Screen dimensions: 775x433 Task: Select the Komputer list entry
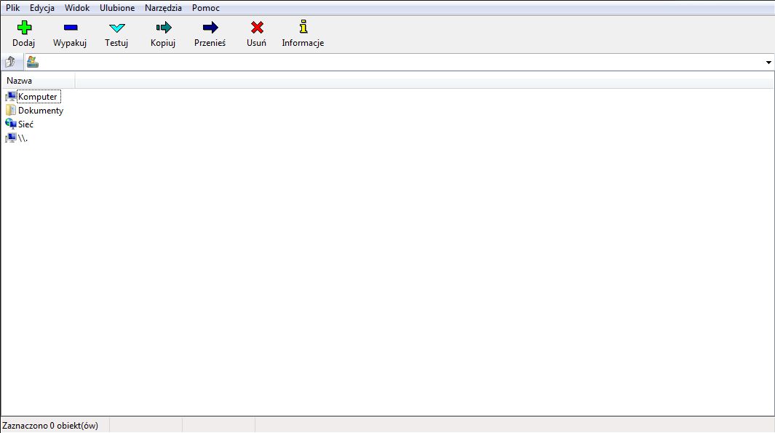[38, 96]
